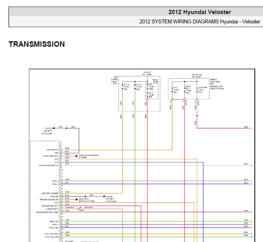Click the 'PARKING BRAKE SW' pin label
The width and height of the screenshot is (263, 242).
point(49,200)
